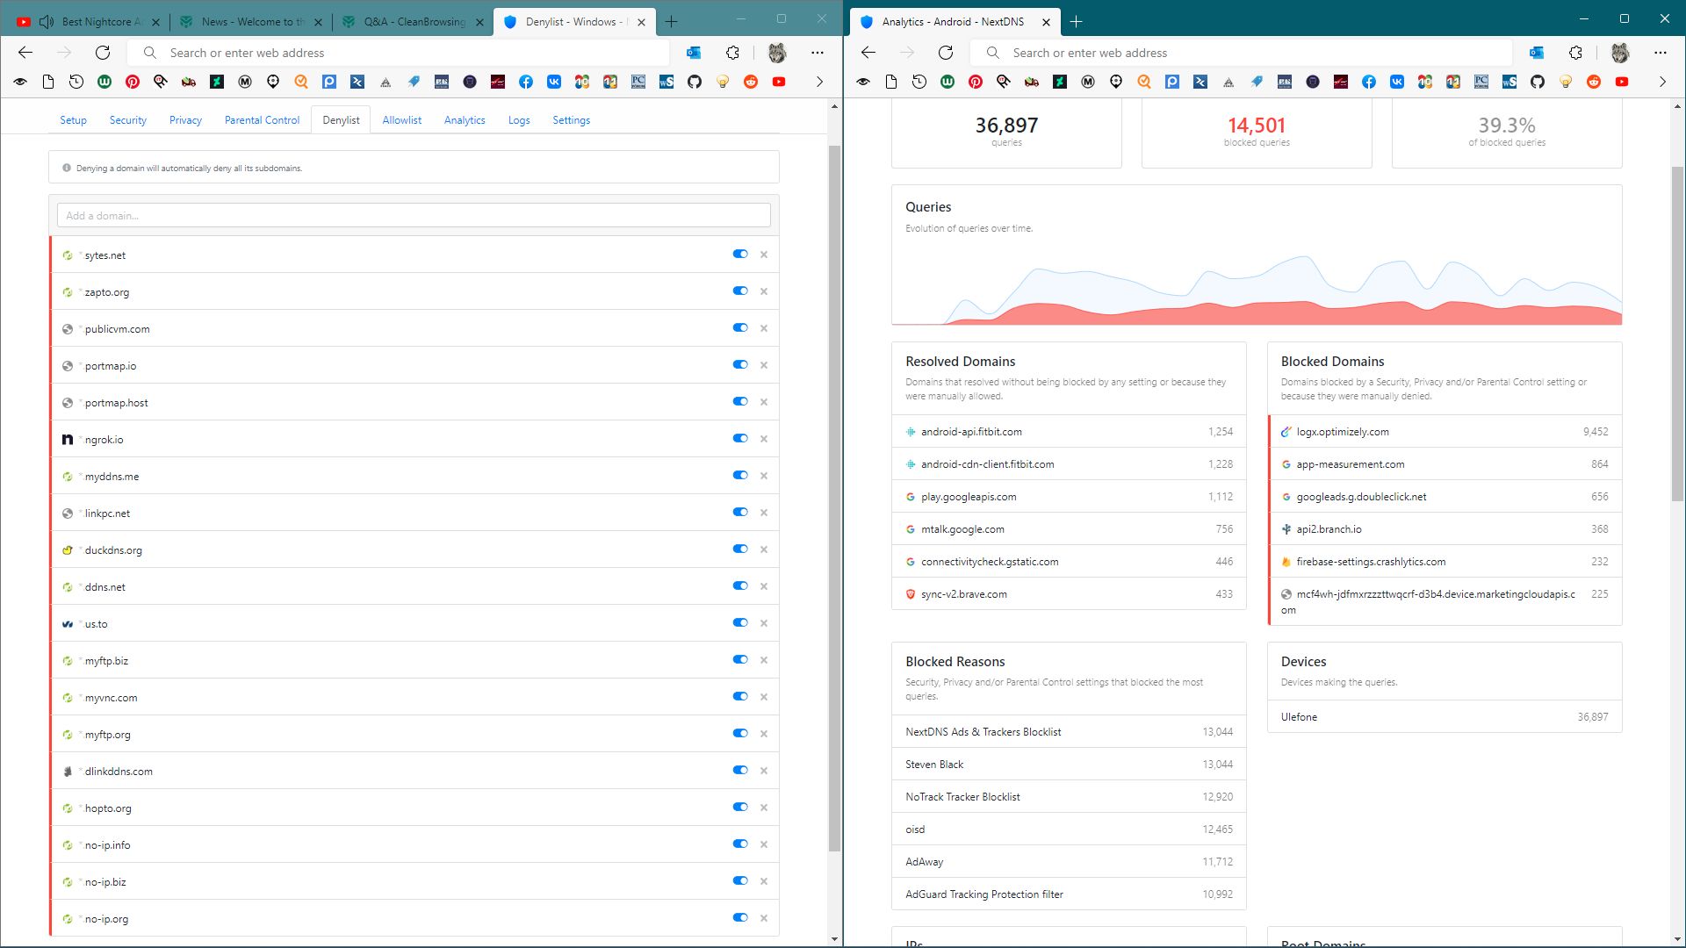Expand bookmark overflow chevron in Analytics window
This screenshot has height=948, width=1686.
tap(1662, 82)
